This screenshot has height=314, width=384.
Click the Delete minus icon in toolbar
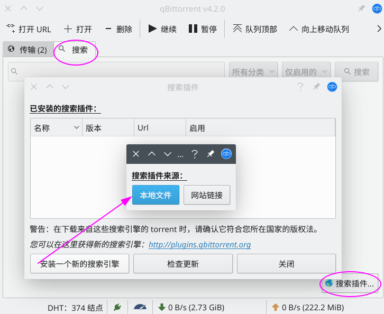tap(108, 29)
